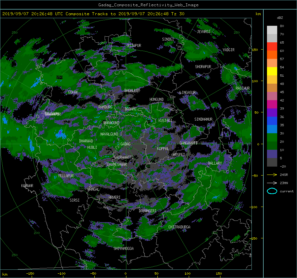
Task: Click the HUNGUND city label
Action: [x=156, y=99]
